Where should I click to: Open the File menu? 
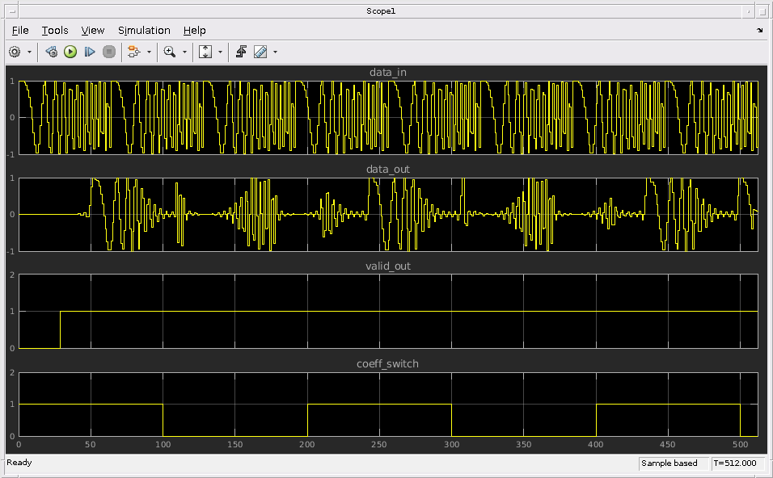[20, 30]
